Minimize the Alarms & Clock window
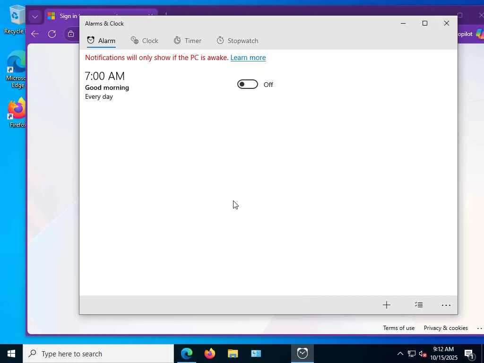Viewport: 484px width, 363px height. (x=403, y=24)
